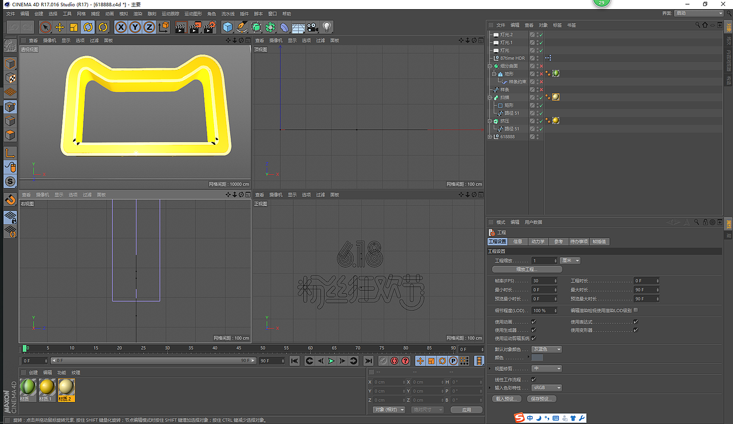Add a Light bulb object
This screenshot has width=733, height=424.
[x=326, y=27]
